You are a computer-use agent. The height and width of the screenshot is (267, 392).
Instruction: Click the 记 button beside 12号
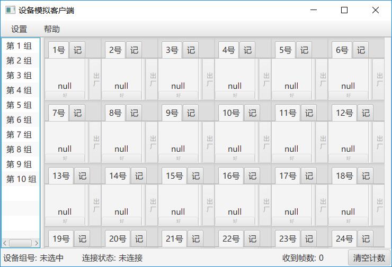point(366,113)
